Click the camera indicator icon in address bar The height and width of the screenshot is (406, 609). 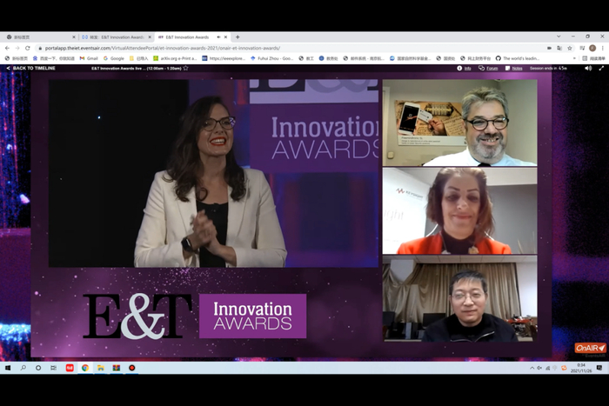click(x=549, y=48)
